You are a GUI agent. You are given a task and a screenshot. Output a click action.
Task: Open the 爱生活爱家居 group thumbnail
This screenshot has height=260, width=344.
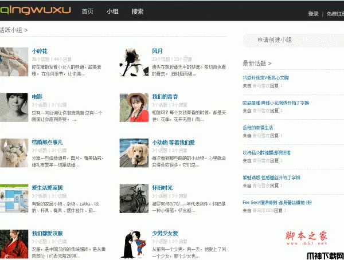coord(14,198)
